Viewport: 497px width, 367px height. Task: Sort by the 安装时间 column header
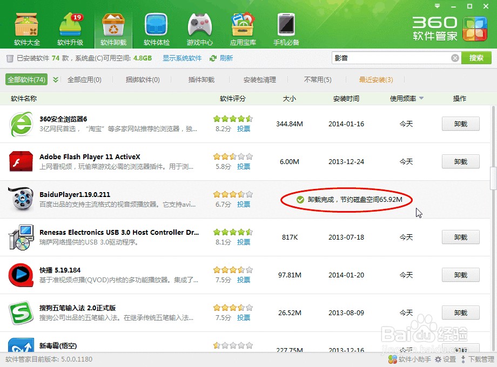346,98
